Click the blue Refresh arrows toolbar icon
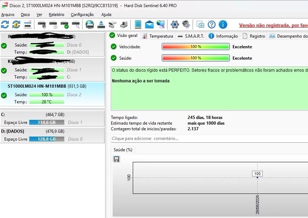 pos(5,24)
